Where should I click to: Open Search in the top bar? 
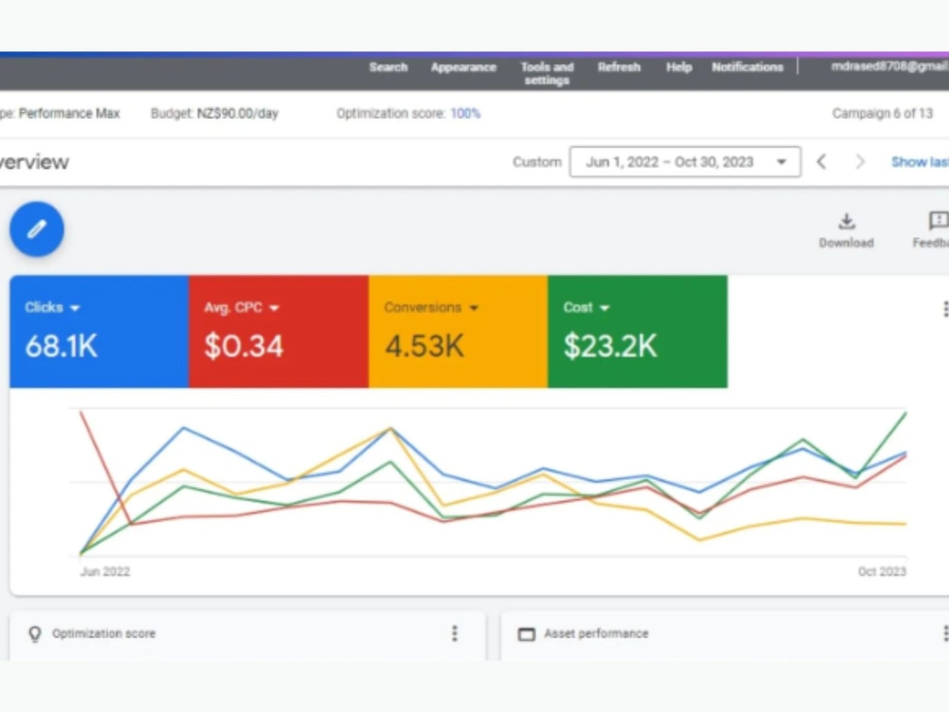[x=388, y=67]
